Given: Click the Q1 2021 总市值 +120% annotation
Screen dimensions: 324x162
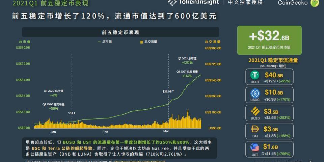Looking at the screenshot, I should click(187, 60).
